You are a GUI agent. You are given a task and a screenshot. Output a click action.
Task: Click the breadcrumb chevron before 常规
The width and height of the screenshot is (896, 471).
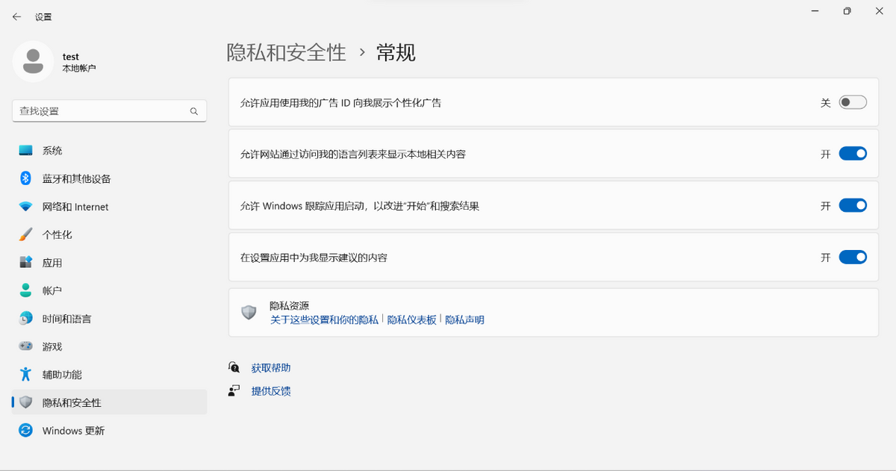pos(362,52)
